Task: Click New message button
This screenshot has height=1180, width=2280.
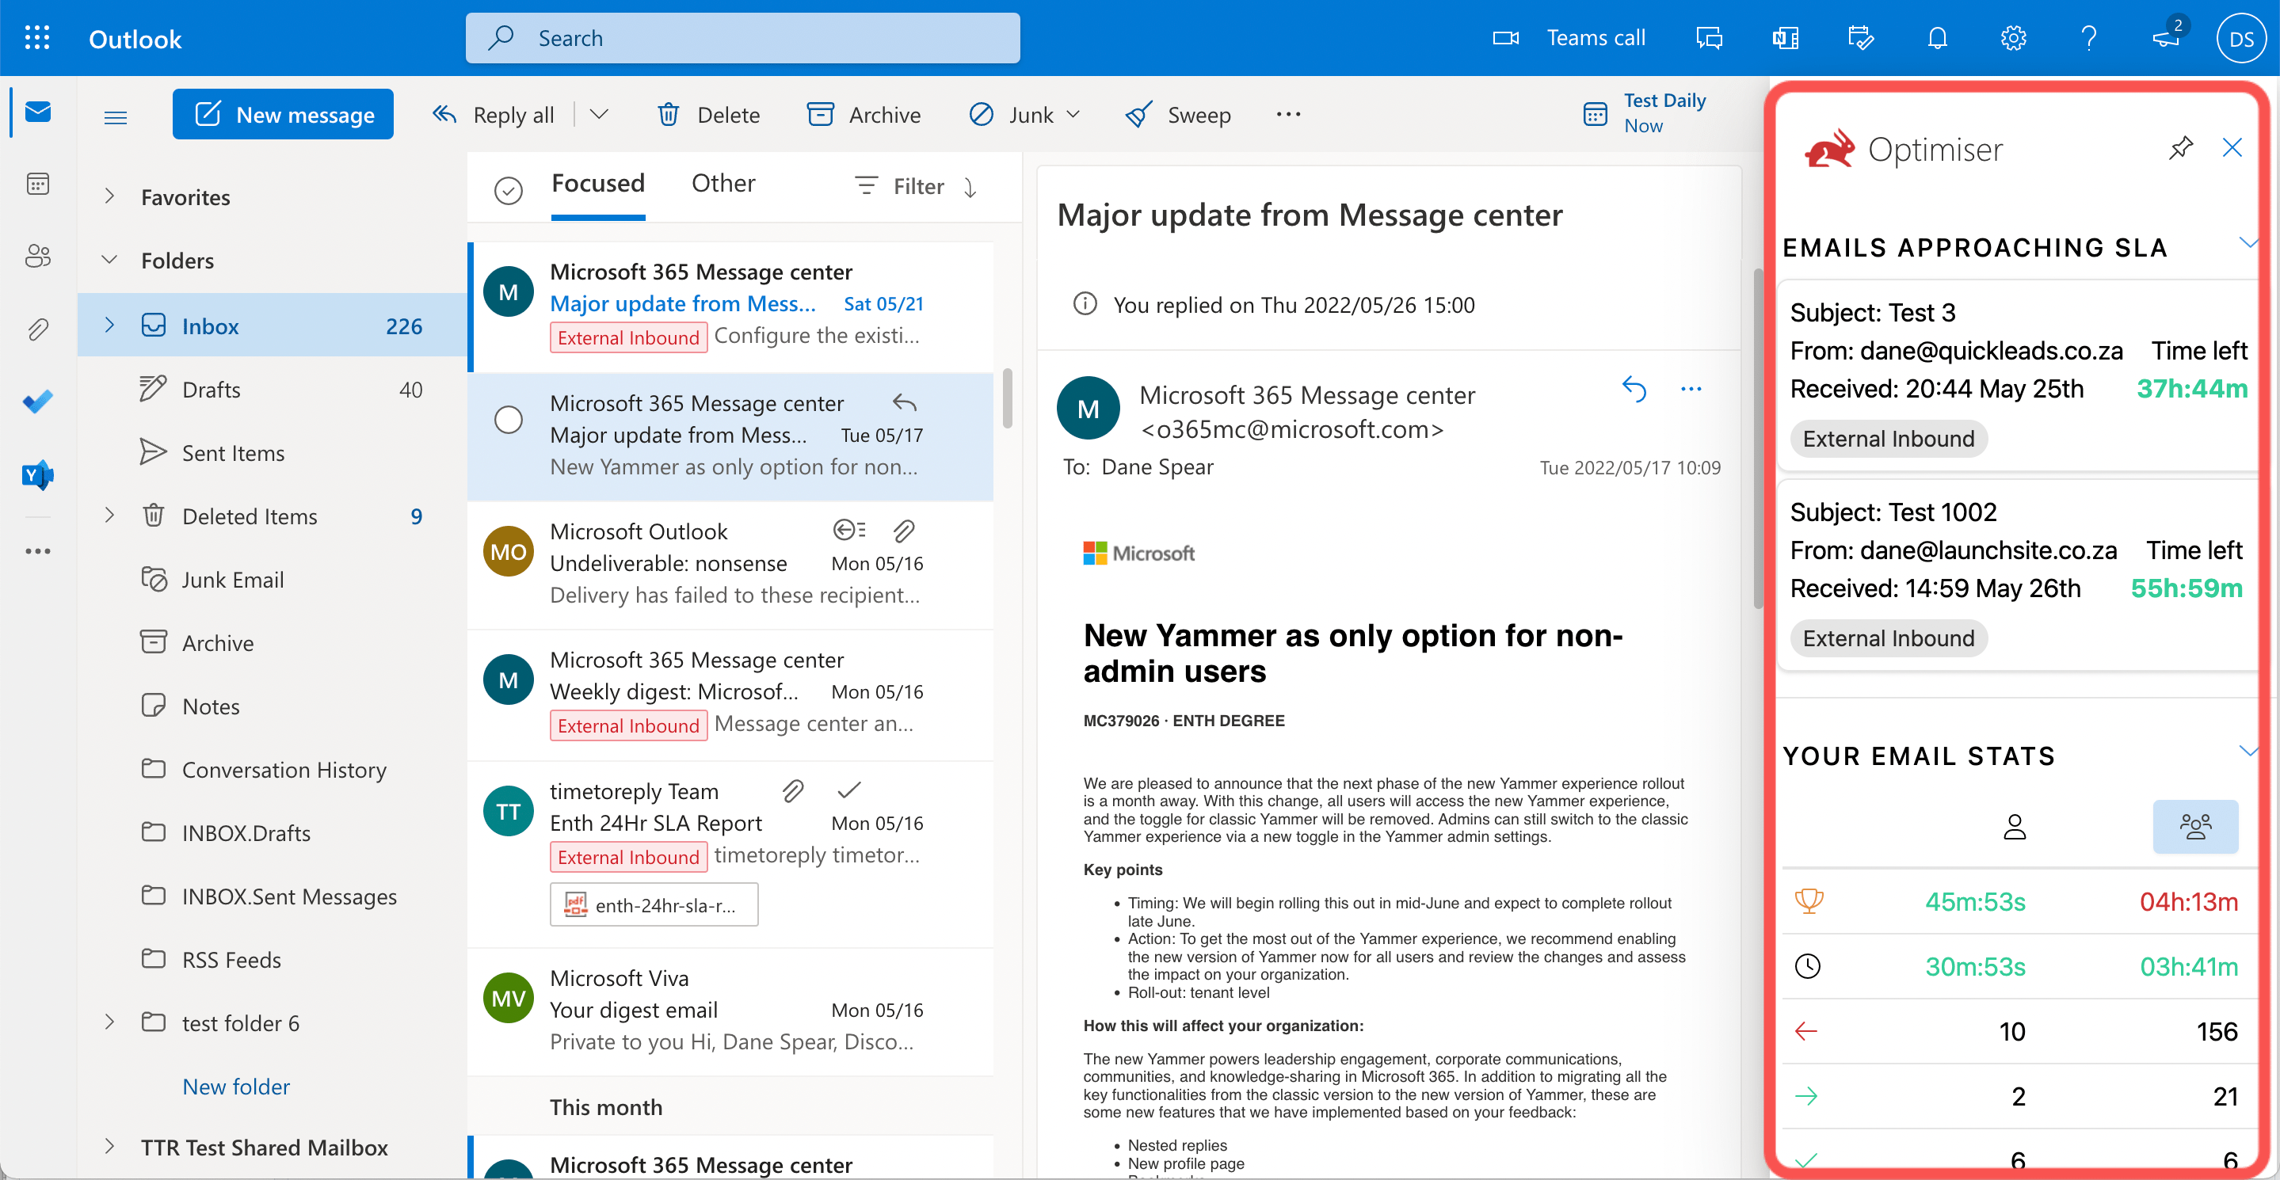Action: (x=284, y=114)
